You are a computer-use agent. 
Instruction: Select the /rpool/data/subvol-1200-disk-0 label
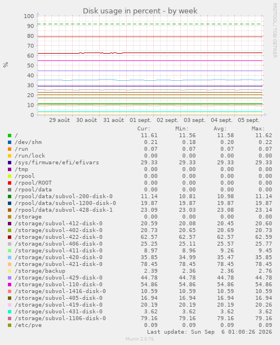[x=65, y=203]
